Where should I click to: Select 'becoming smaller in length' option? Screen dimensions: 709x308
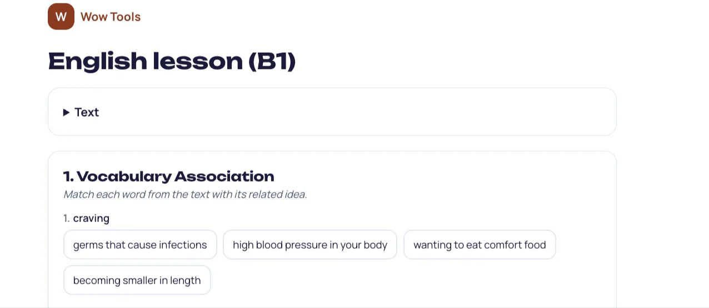point(137,280)
